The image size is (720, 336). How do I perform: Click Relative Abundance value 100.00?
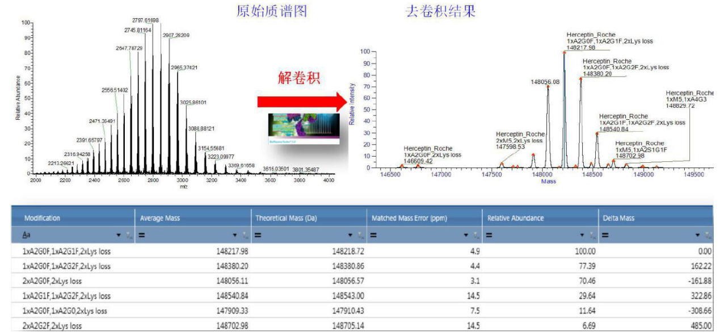tap(586, 251)
